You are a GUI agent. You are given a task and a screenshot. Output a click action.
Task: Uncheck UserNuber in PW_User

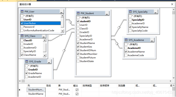pyautogui.click(x=22, y=23)
